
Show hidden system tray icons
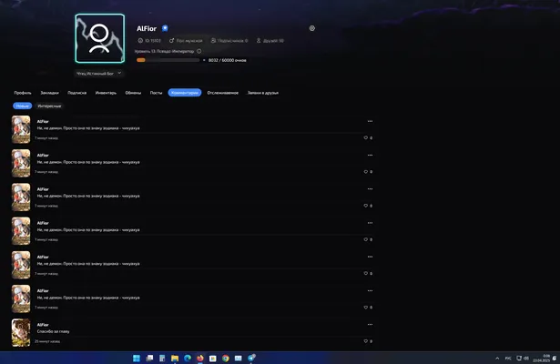pyautogui.click(x=497, y=359)
